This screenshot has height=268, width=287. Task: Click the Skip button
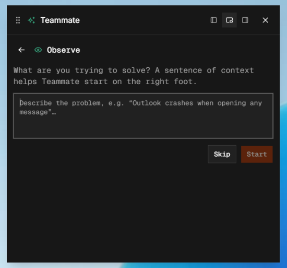[222, 154]
